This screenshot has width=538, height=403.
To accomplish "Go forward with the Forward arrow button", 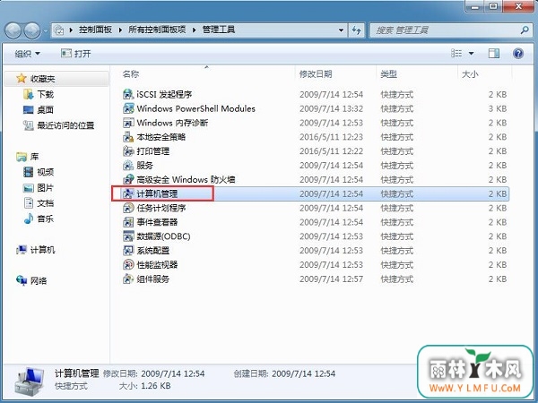I will tap(32, 30).
